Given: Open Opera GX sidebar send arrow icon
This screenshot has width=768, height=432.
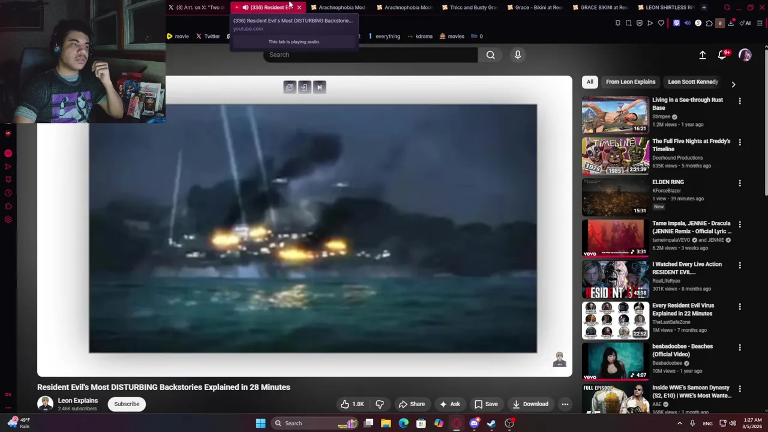Looking at the screenshot, I should click(x=8, y=167).
